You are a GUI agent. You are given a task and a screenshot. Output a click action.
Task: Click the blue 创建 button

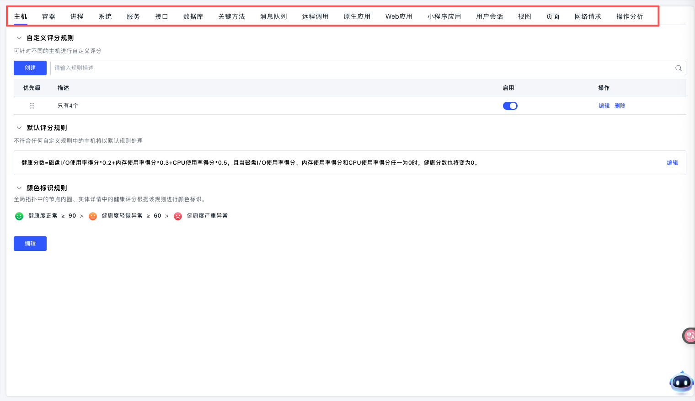[x=30, y=68]
